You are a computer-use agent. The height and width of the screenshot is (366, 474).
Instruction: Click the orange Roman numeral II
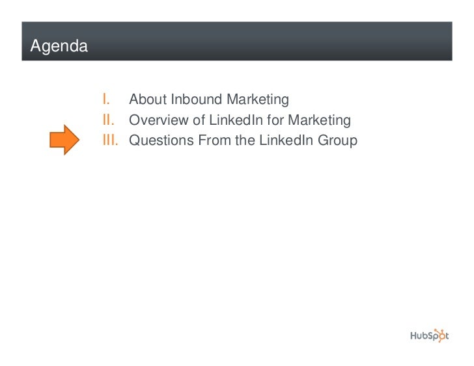click(107, 120)
